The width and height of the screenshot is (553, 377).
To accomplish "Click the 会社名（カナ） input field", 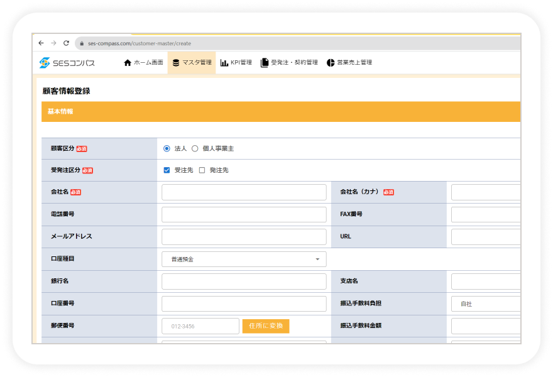I will pos(486,192).
